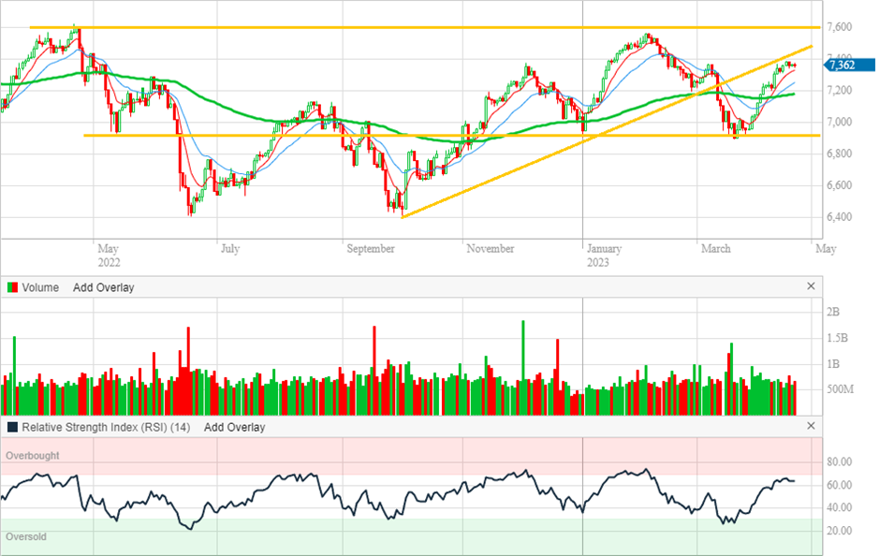Select the Volume panel title label
This screenshot has width=879, height=556.
[x=42, y=287]
